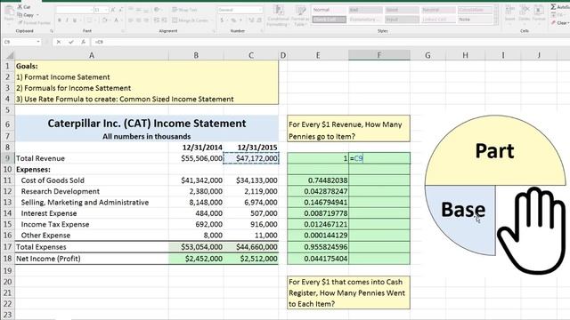The image size is (570, 320).
Task: Click the Caterpillar Inc. Income Statement title
Action: pyautogui.click(x=147, y=124)
